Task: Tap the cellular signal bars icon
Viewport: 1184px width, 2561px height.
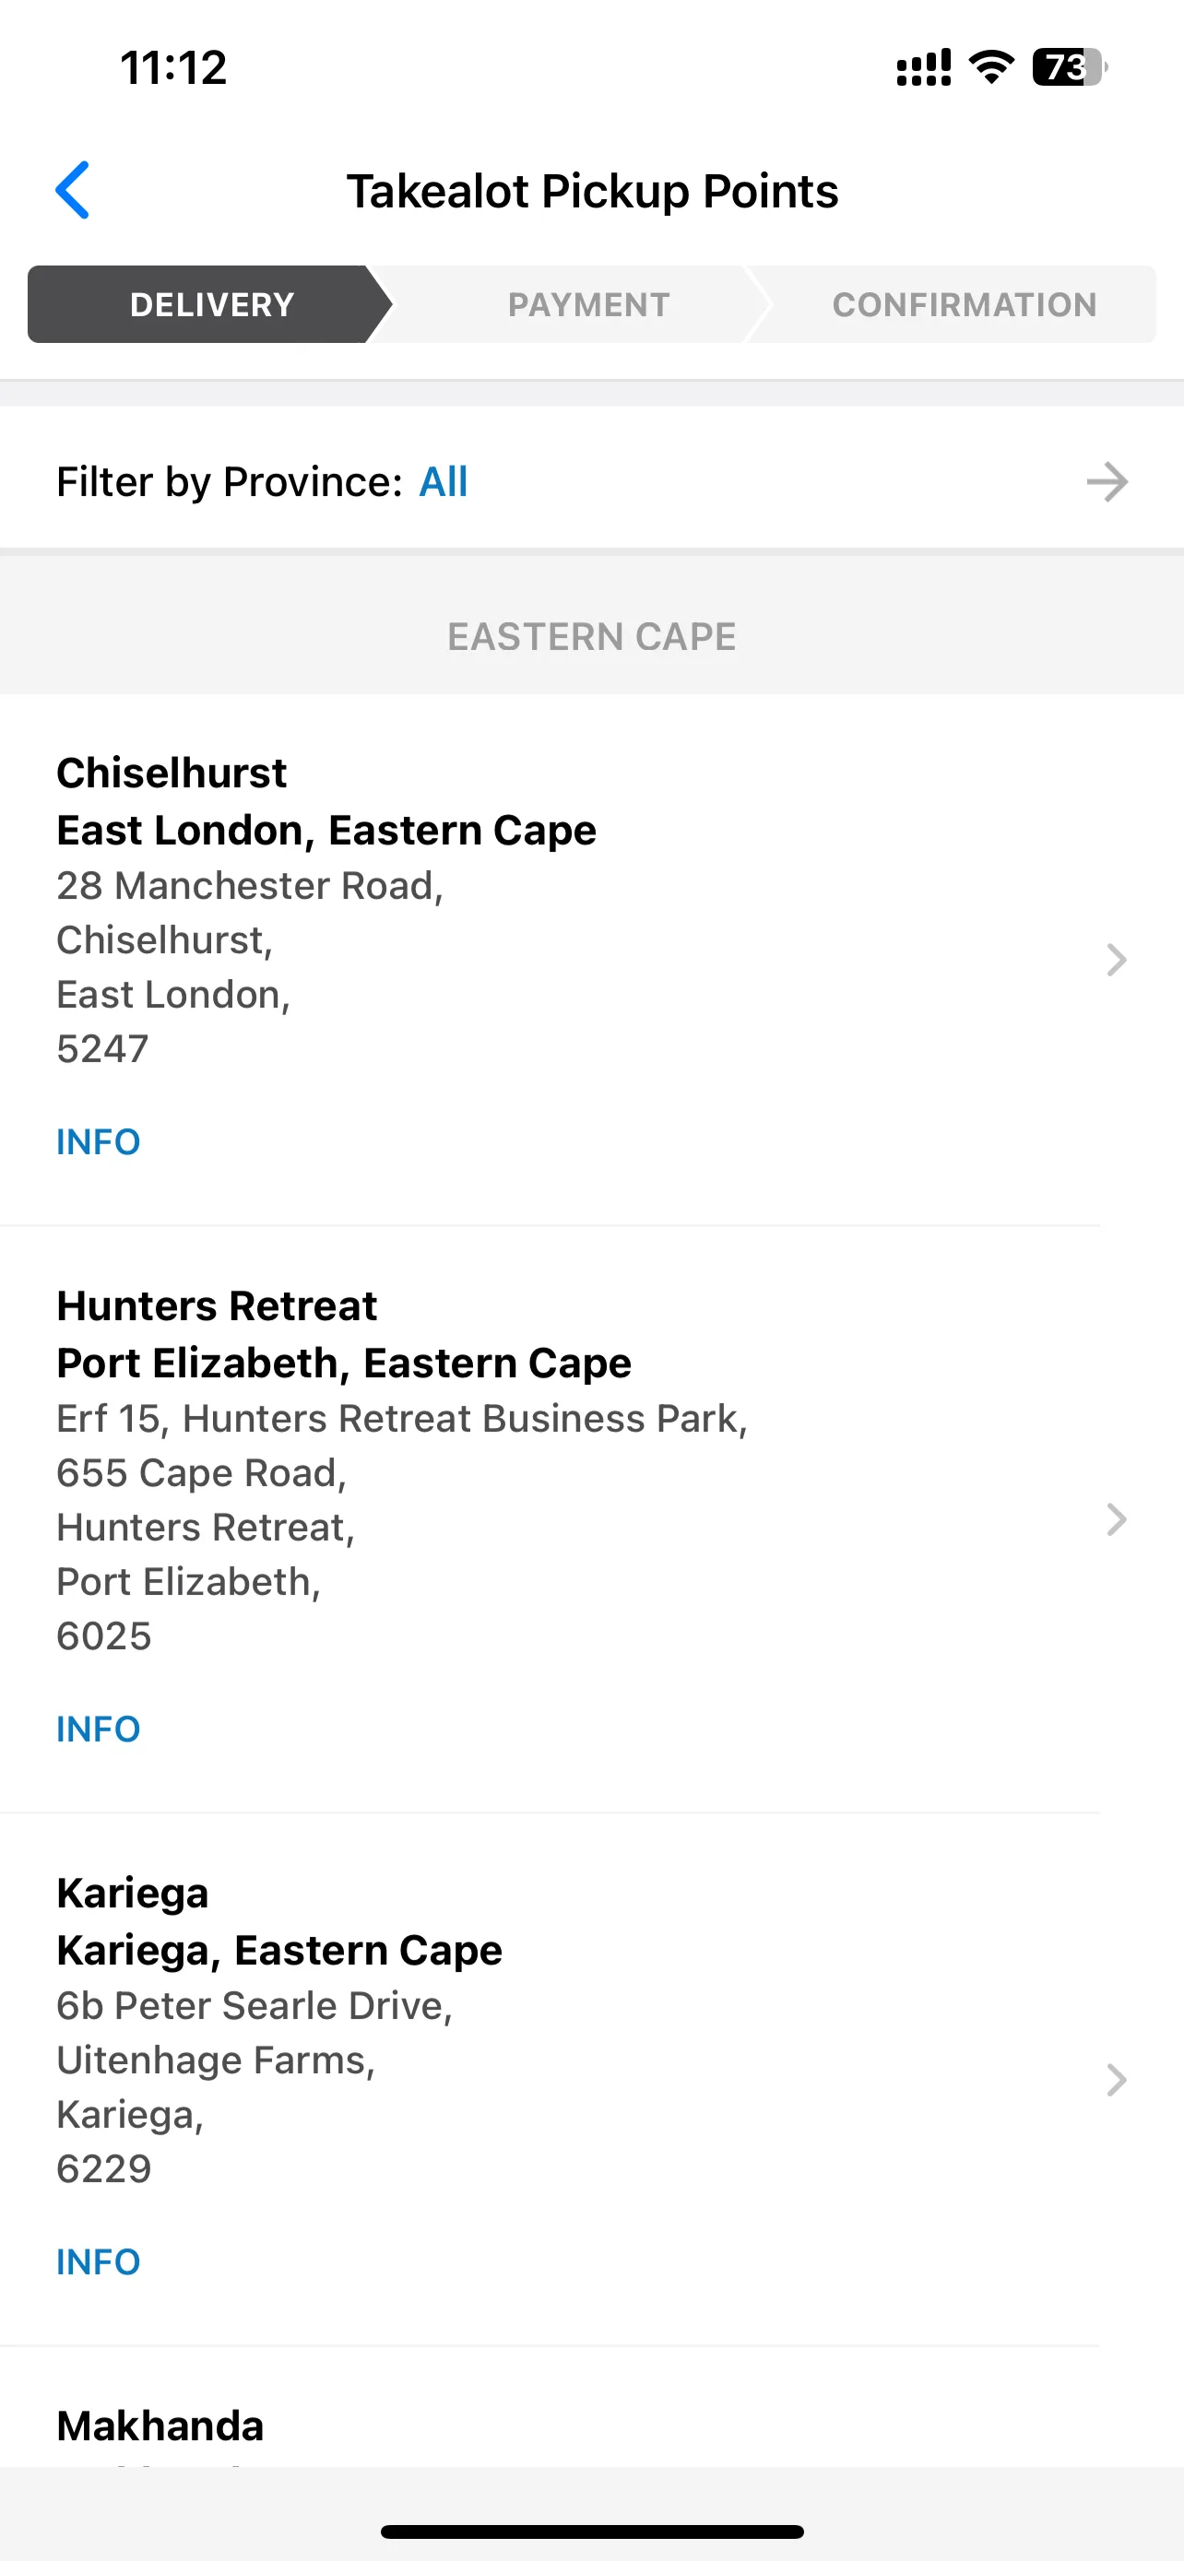Action: pos(924,67)
